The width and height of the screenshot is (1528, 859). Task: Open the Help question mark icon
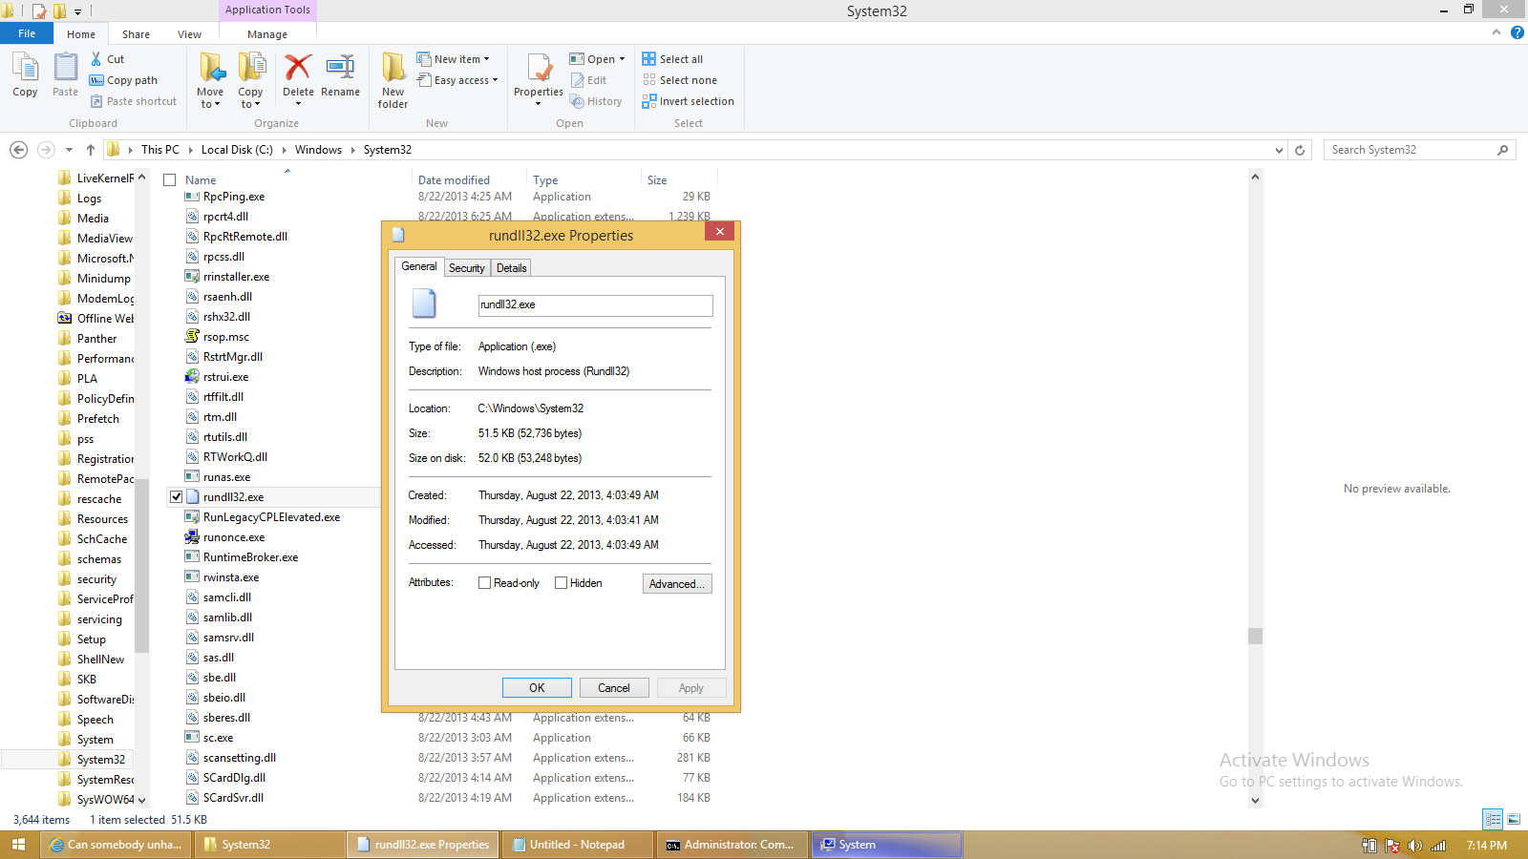pyautogui.click(x=1517, y=32)
